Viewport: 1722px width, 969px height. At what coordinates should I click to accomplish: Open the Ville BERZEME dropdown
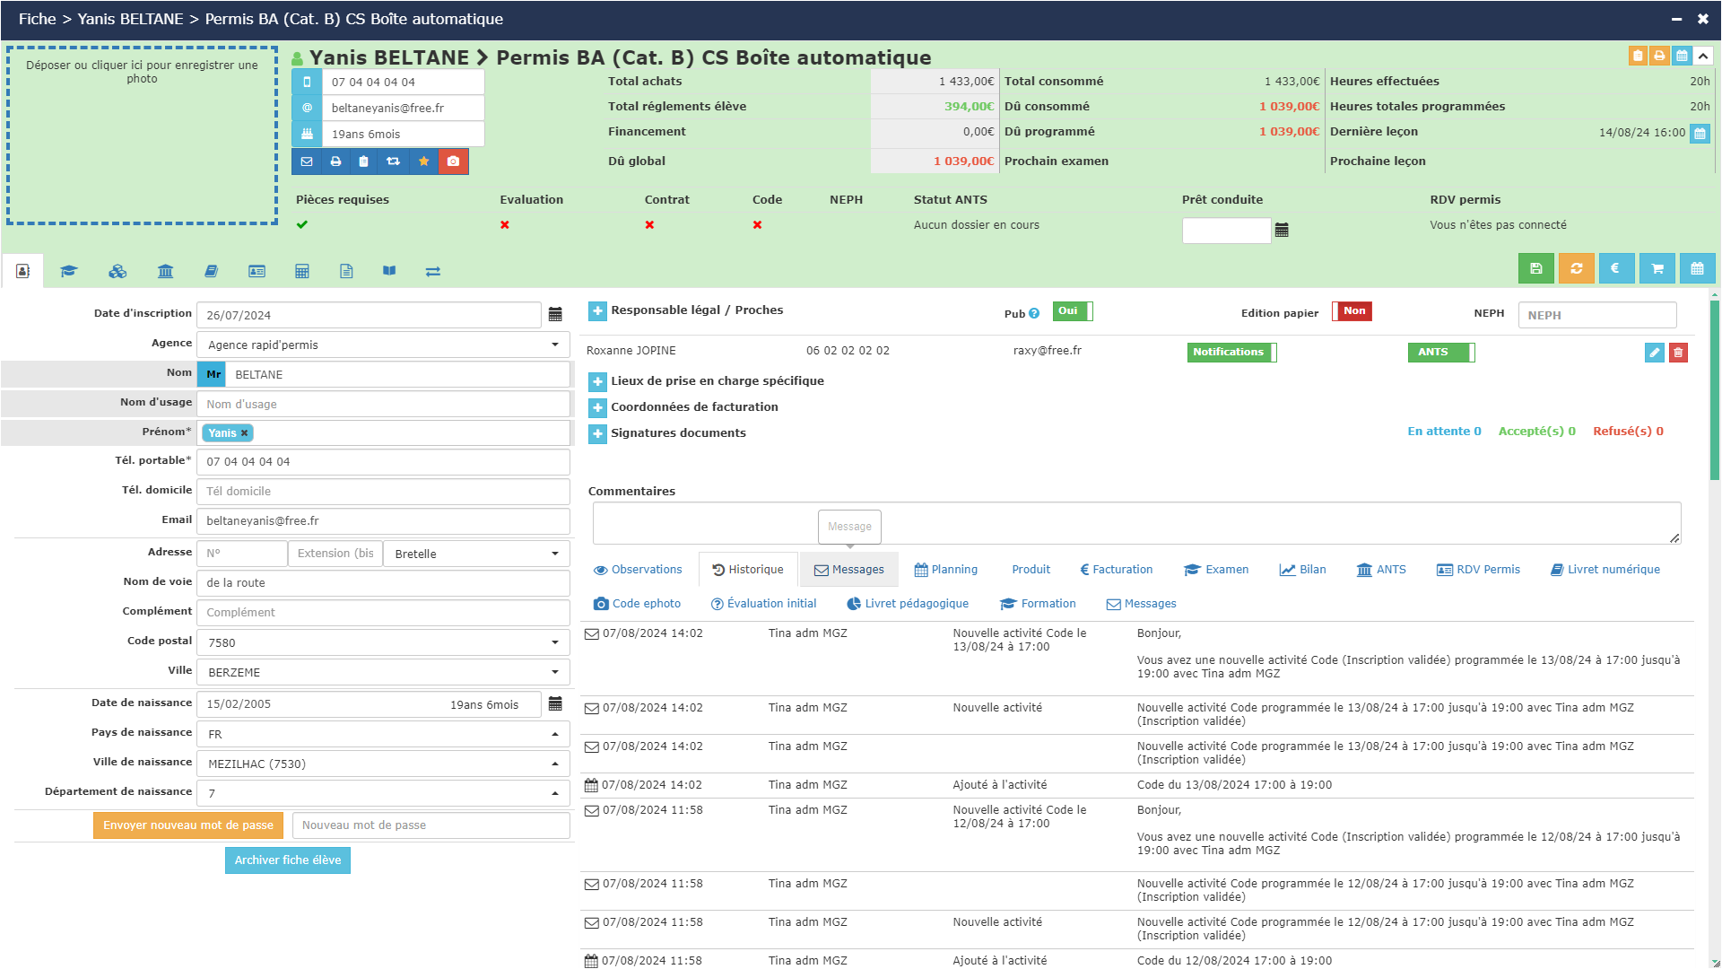[x=384, y=672]
